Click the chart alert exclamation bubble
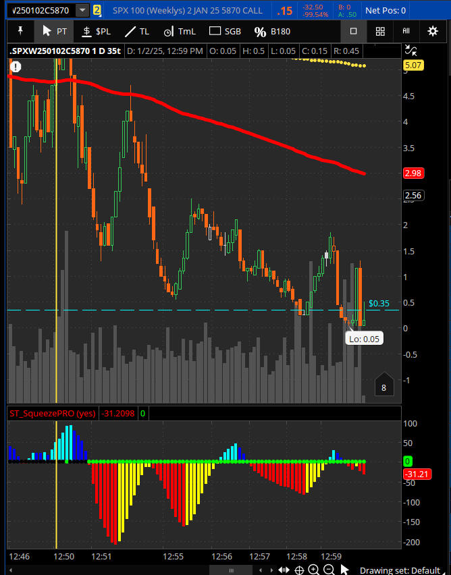 [x=16, y=67]
